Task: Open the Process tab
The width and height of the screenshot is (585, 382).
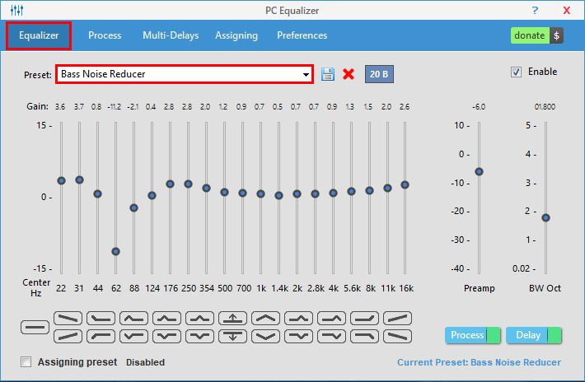Action: (x=105, y=35)
